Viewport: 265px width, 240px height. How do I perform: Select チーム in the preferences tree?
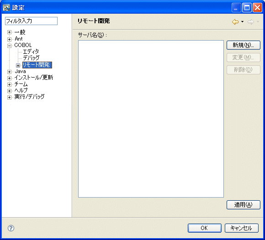21,84
